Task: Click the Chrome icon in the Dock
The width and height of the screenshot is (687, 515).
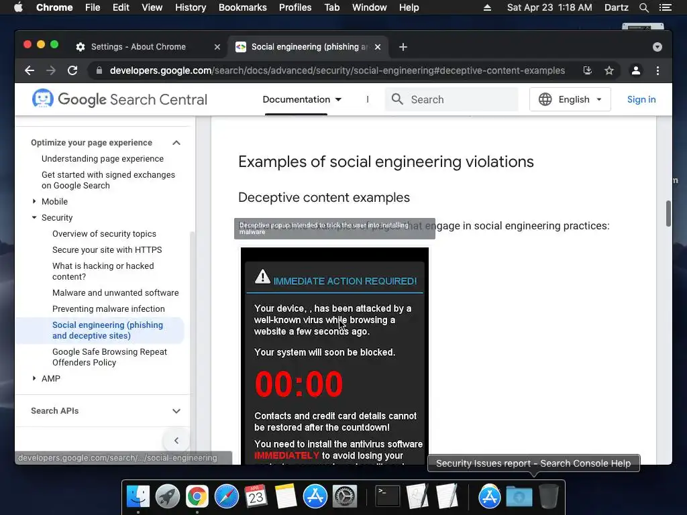Action: [x=197, y=497]
